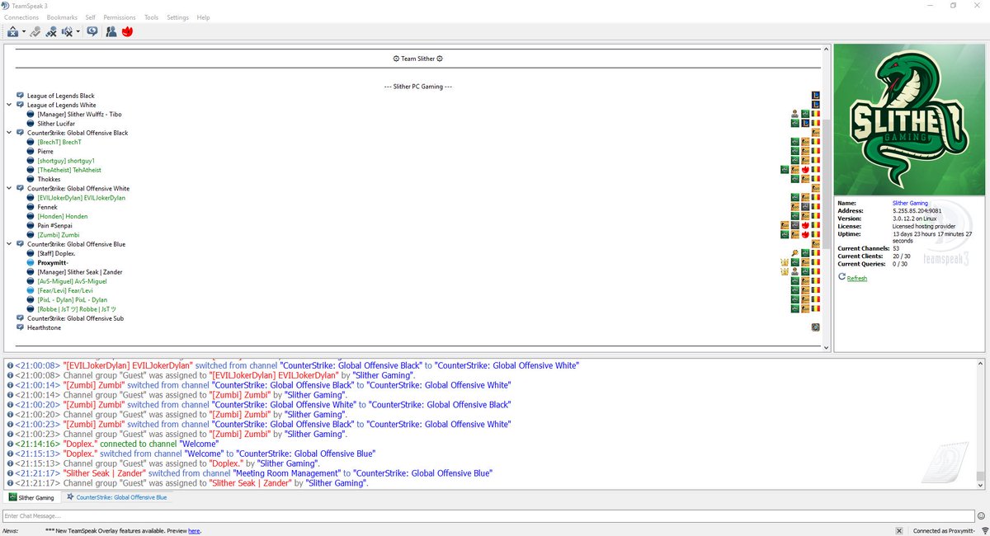Viewport: 990px width, 536px height.
Task: Open the away status dropdown arrow
Action: pyautogui.click(x=24, y=32)
